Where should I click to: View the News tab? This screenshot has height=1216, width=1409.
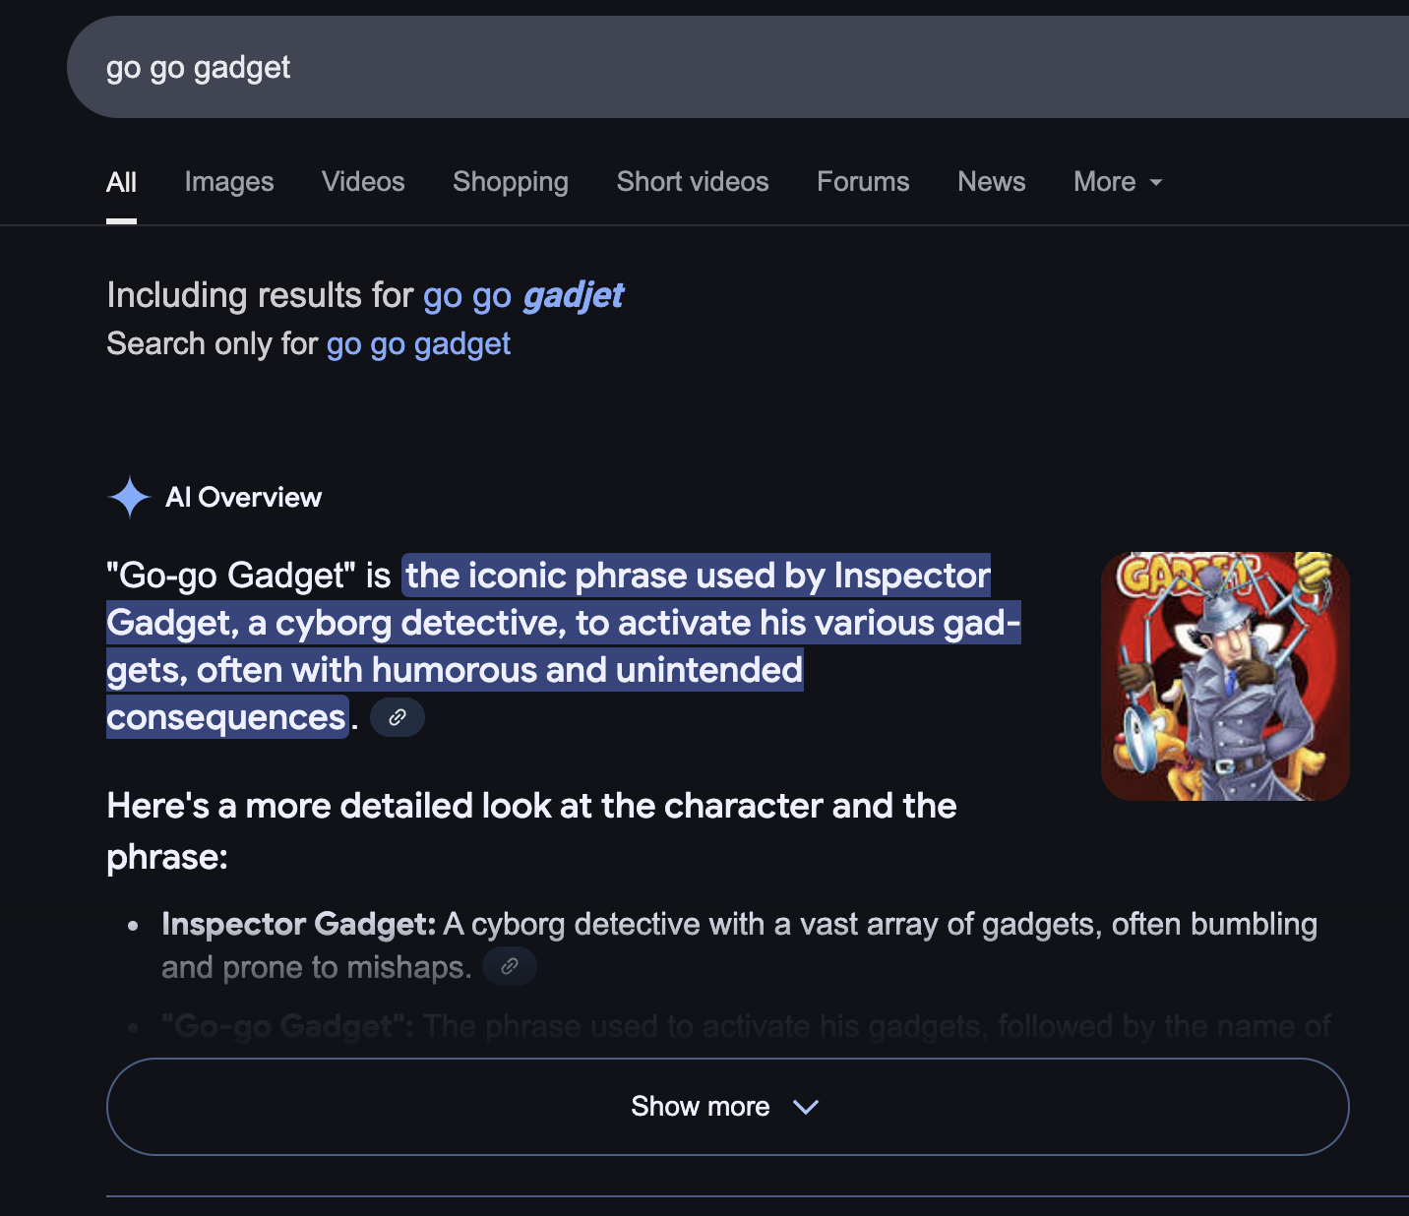[x=992, y=182]
